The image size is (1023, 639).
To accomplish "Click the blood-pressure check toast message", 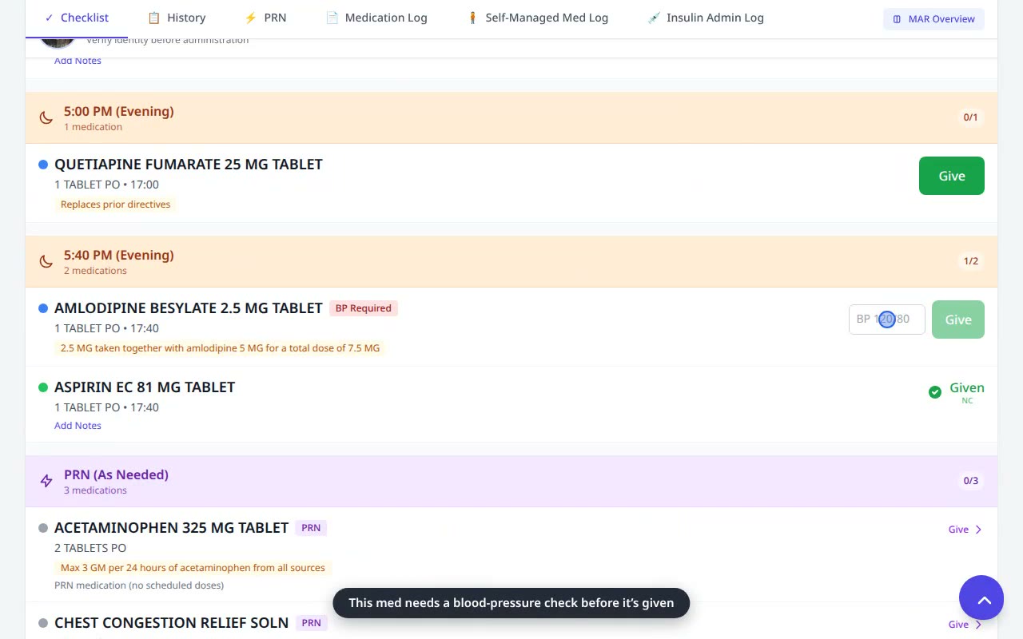I will click(x=511, y=603).
